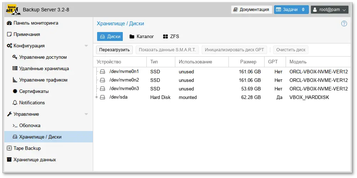Go to Сертификаты certificates page
This screenshot has height=178, width=357.
coord(34,91)
